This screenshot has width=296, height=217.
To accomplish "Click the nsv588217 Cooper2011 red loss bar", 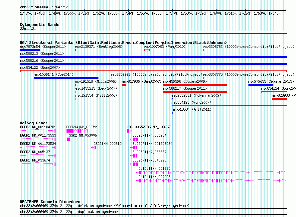I will point(195,92).
